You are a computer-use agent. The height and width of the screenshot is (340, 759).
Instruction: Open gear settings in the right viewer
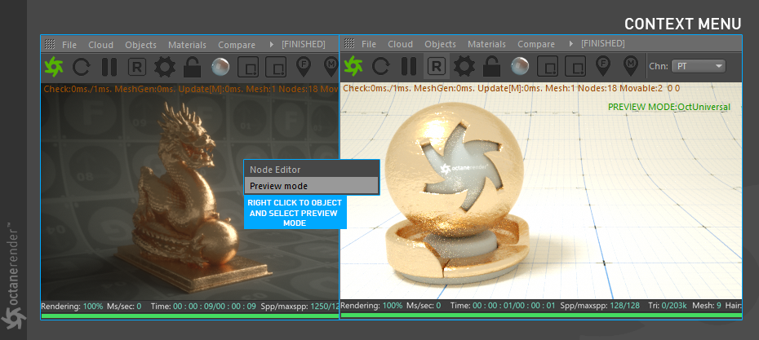[464, 66]
